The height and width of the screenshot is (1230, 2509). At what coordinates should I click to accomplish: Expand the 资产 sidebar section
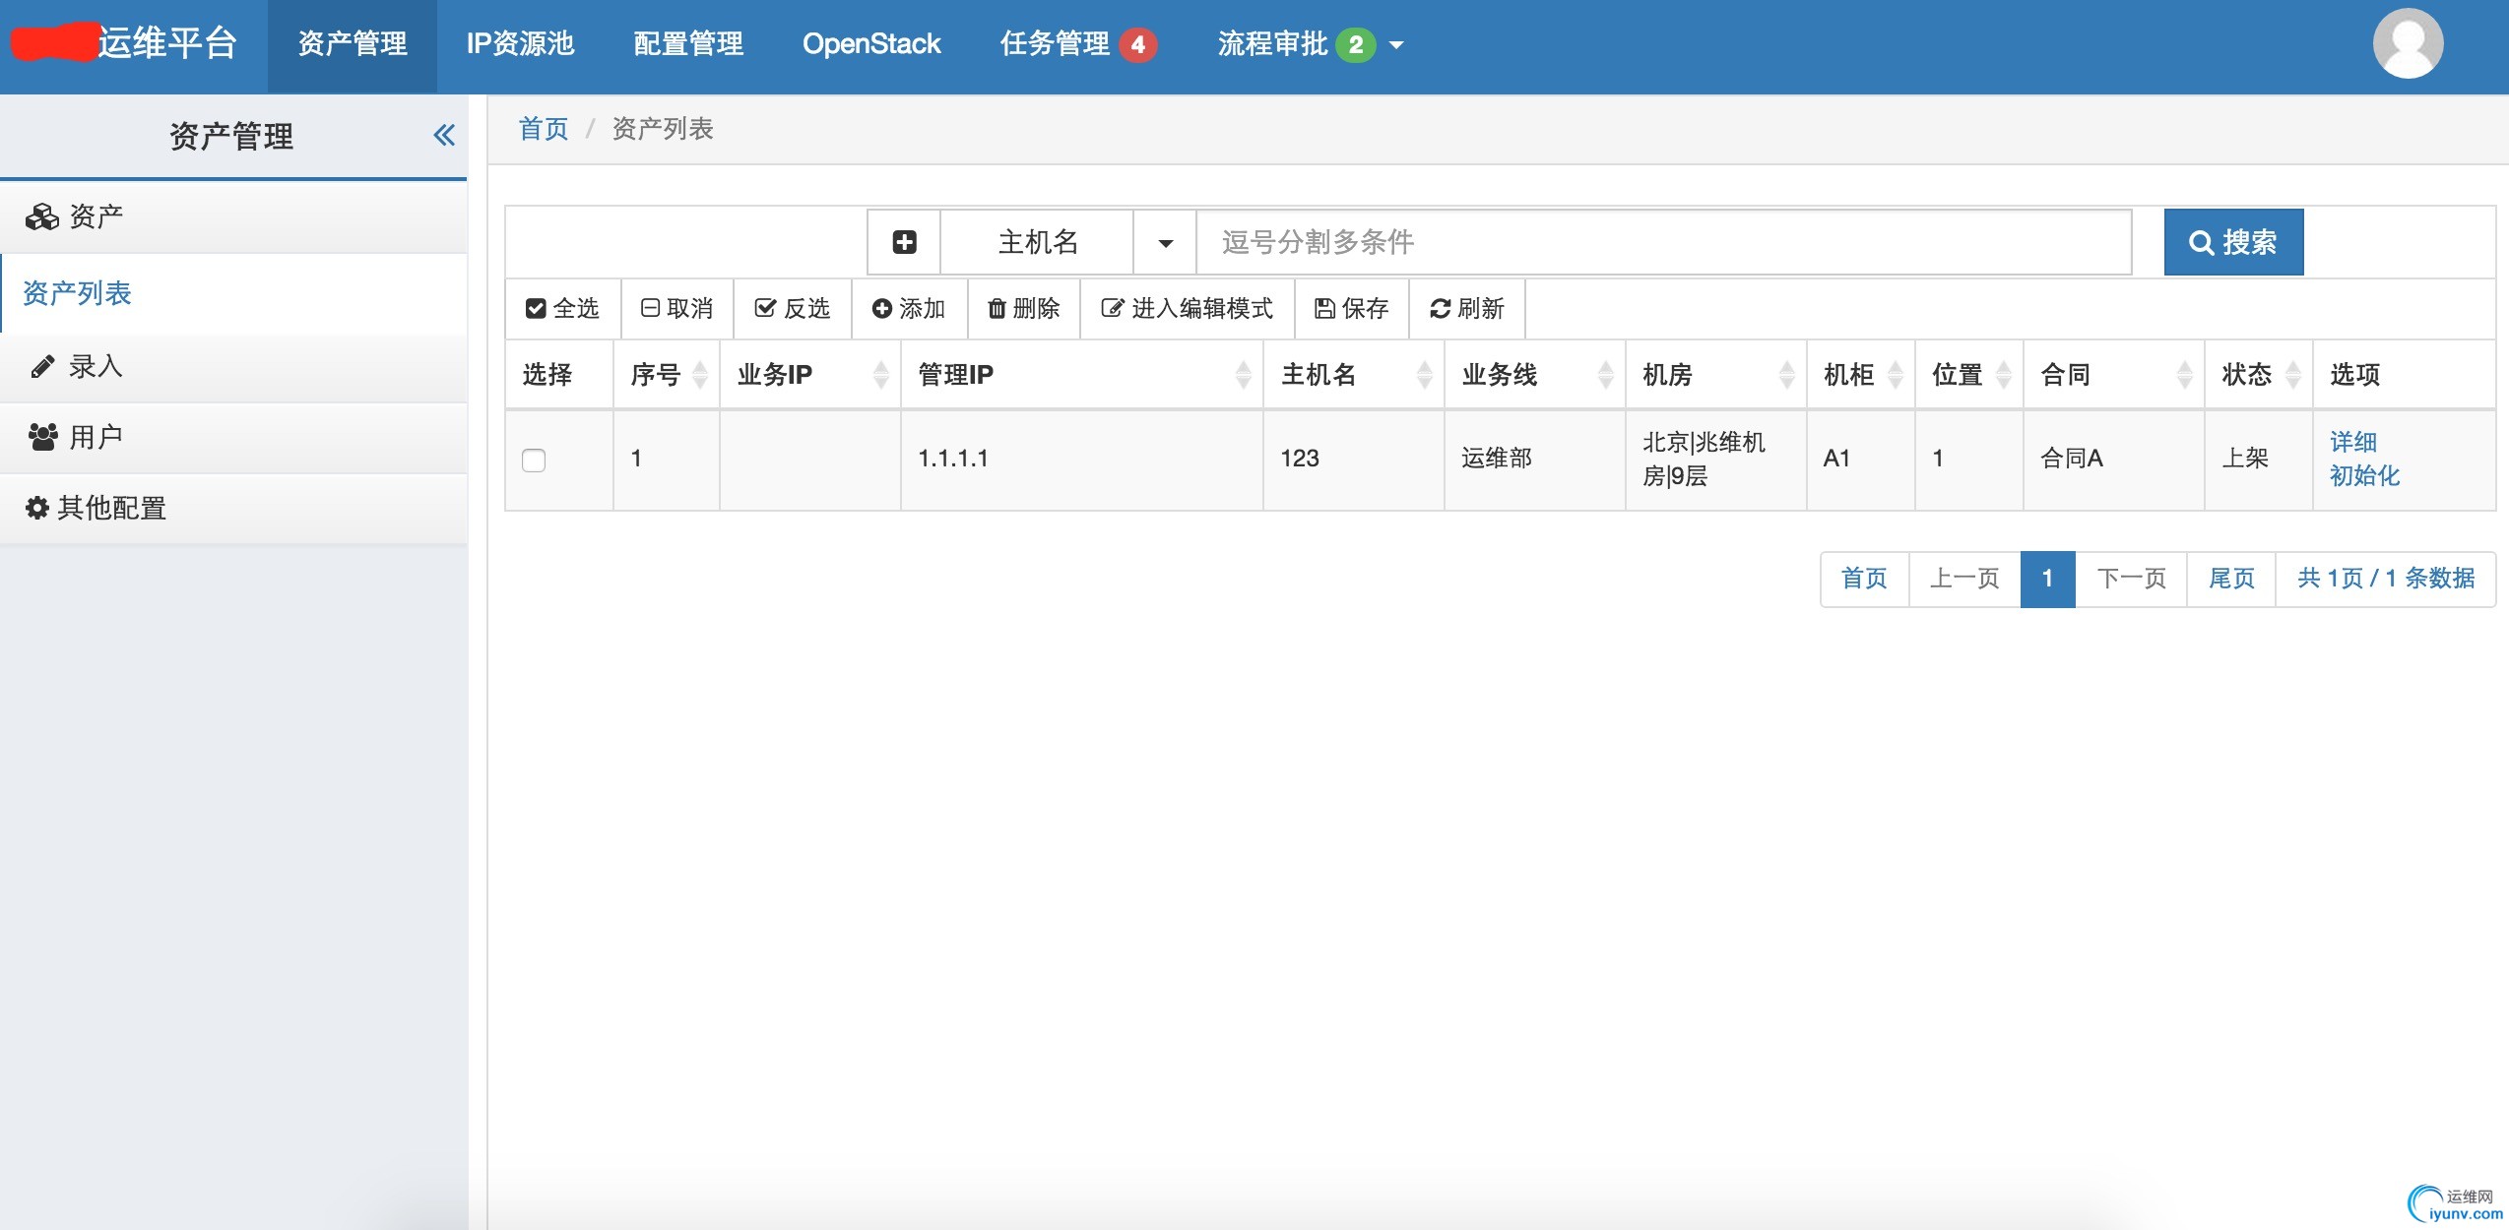[233, 216]
